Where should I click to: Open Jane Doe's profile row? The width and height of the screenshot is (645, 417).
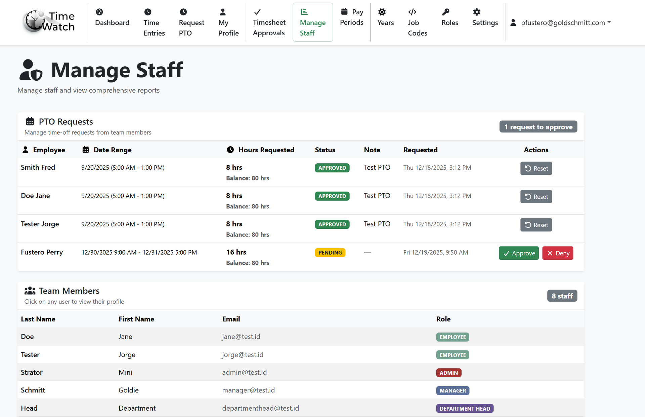[27, 336]
